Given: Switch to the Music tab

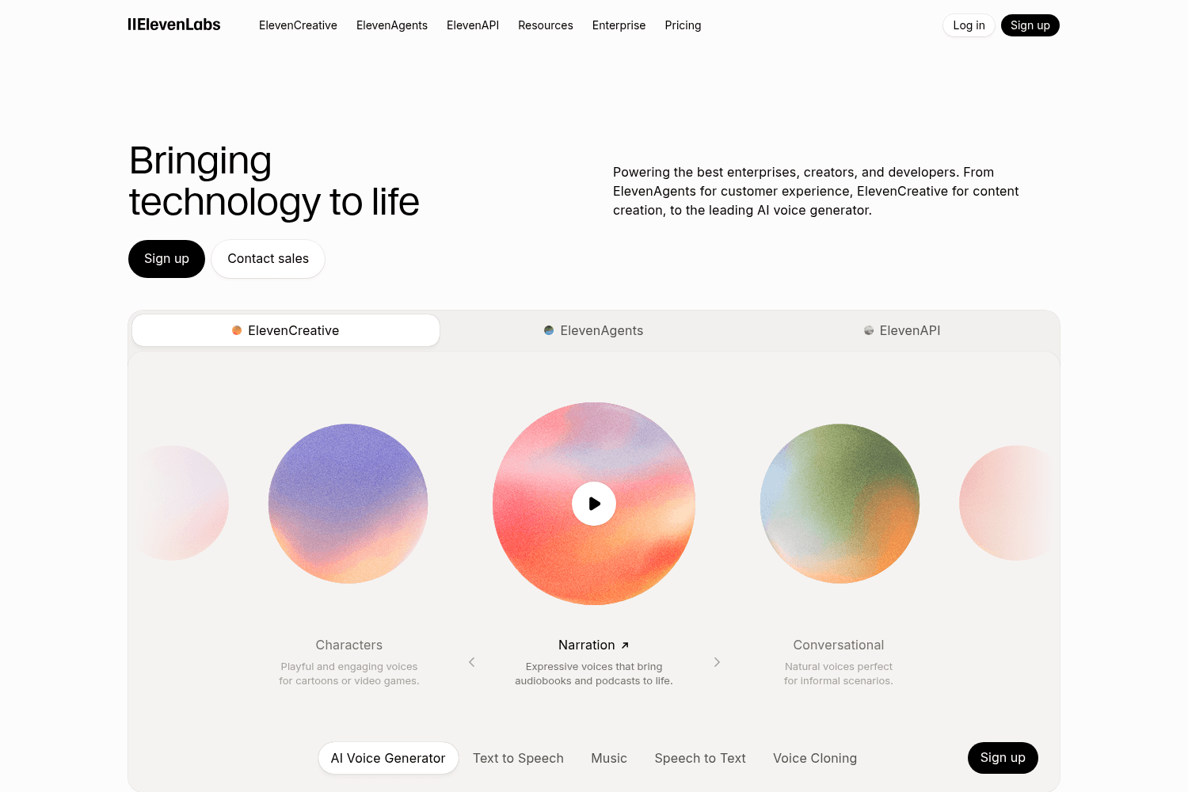Looking at the screenshot, I should click(x=609, y=758).
